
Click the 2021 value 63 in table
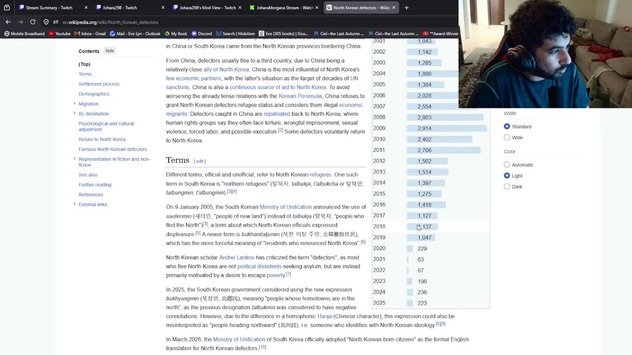point(421,259)
